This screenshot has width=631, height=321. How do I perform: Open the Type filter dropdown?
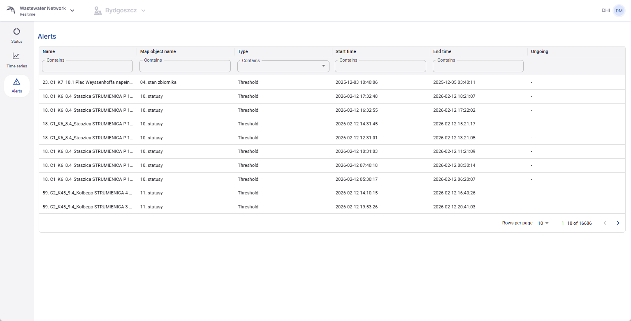point(283,66)
